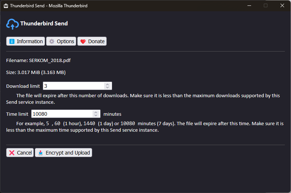Image resolution: width=291 pixels, height=193 pixels.
Task: Close the Thunderbird Send dialog window
Action: (x=282, y=6)
